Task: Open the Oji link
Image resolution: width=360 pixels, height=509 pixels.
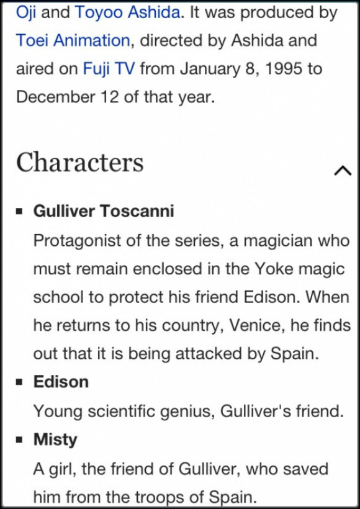Action: click(26, 13)
